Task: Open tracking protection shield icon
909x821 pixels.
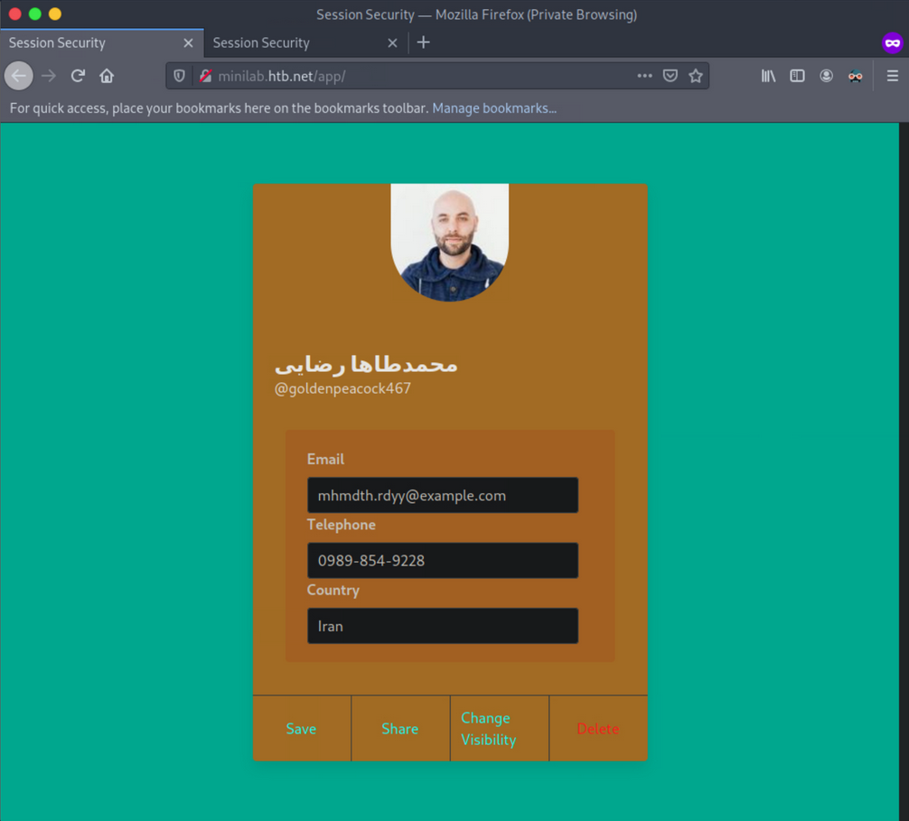Action: pyautogui.click(x=180, y=76)
